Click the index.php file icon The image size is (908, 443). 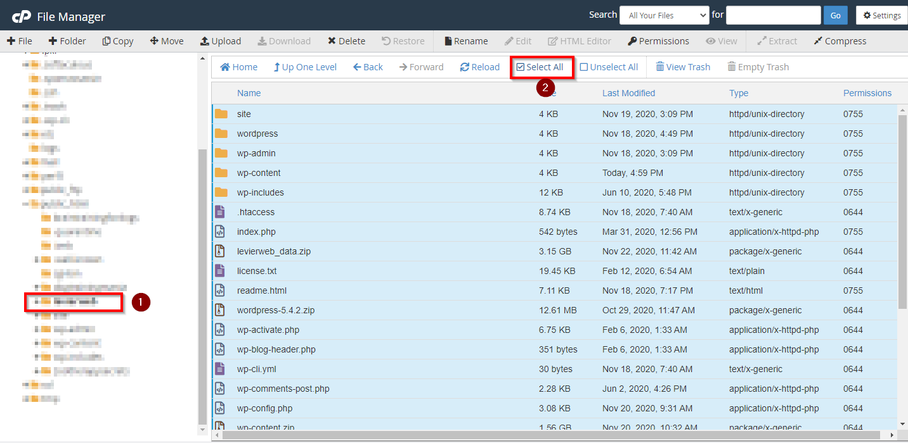220,232
